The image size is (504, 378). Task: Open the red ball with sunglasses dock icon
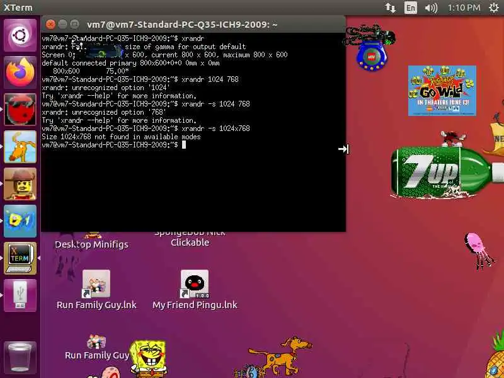pos(20,110)
